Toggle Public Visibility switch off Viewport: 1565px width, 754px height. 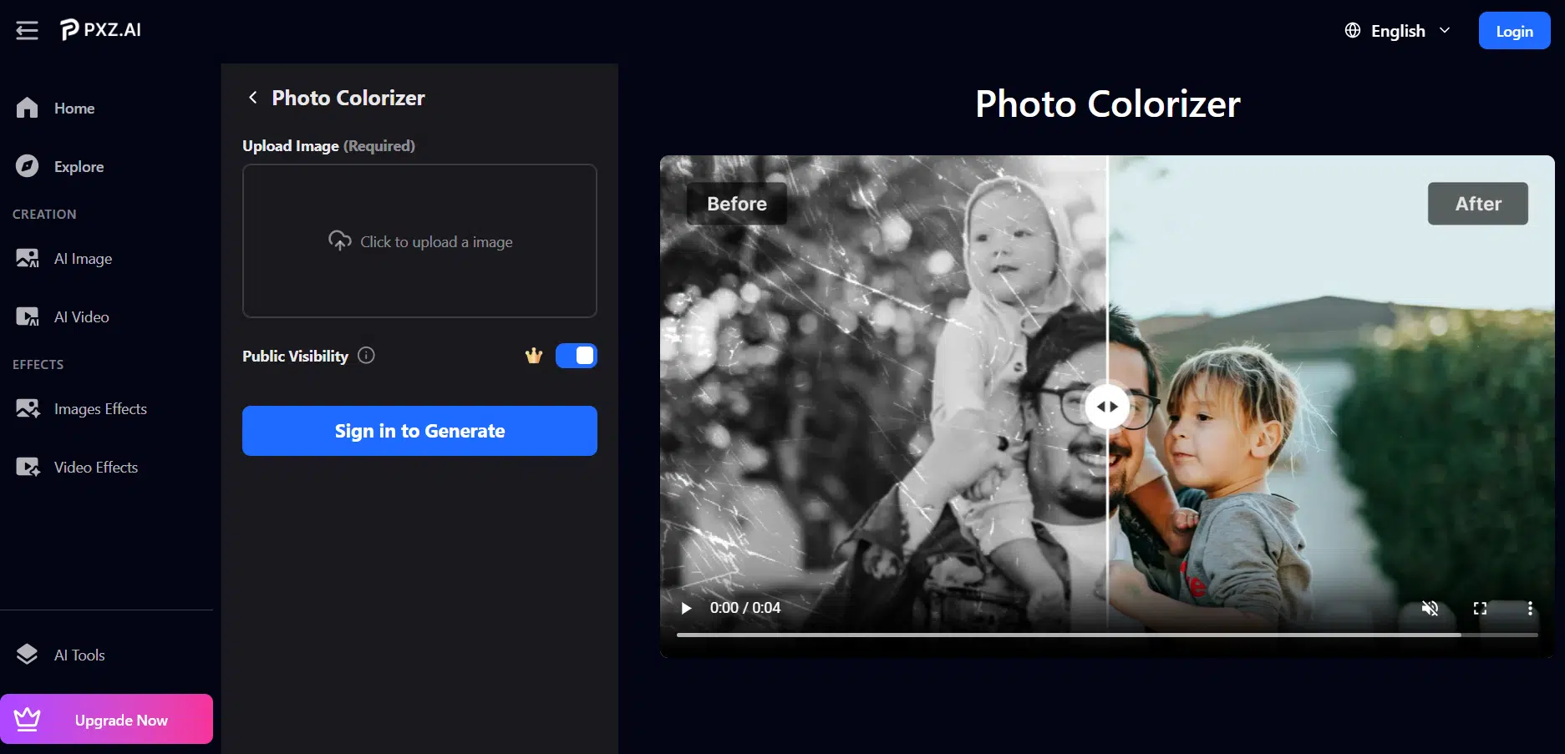click(576, 356)
